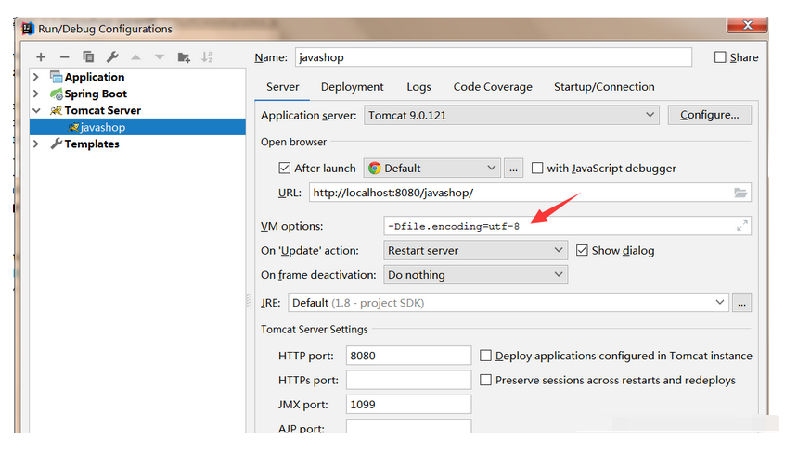Browse URL with folder icon
Viewport: 785px width, 451px height.
(740, 193)
